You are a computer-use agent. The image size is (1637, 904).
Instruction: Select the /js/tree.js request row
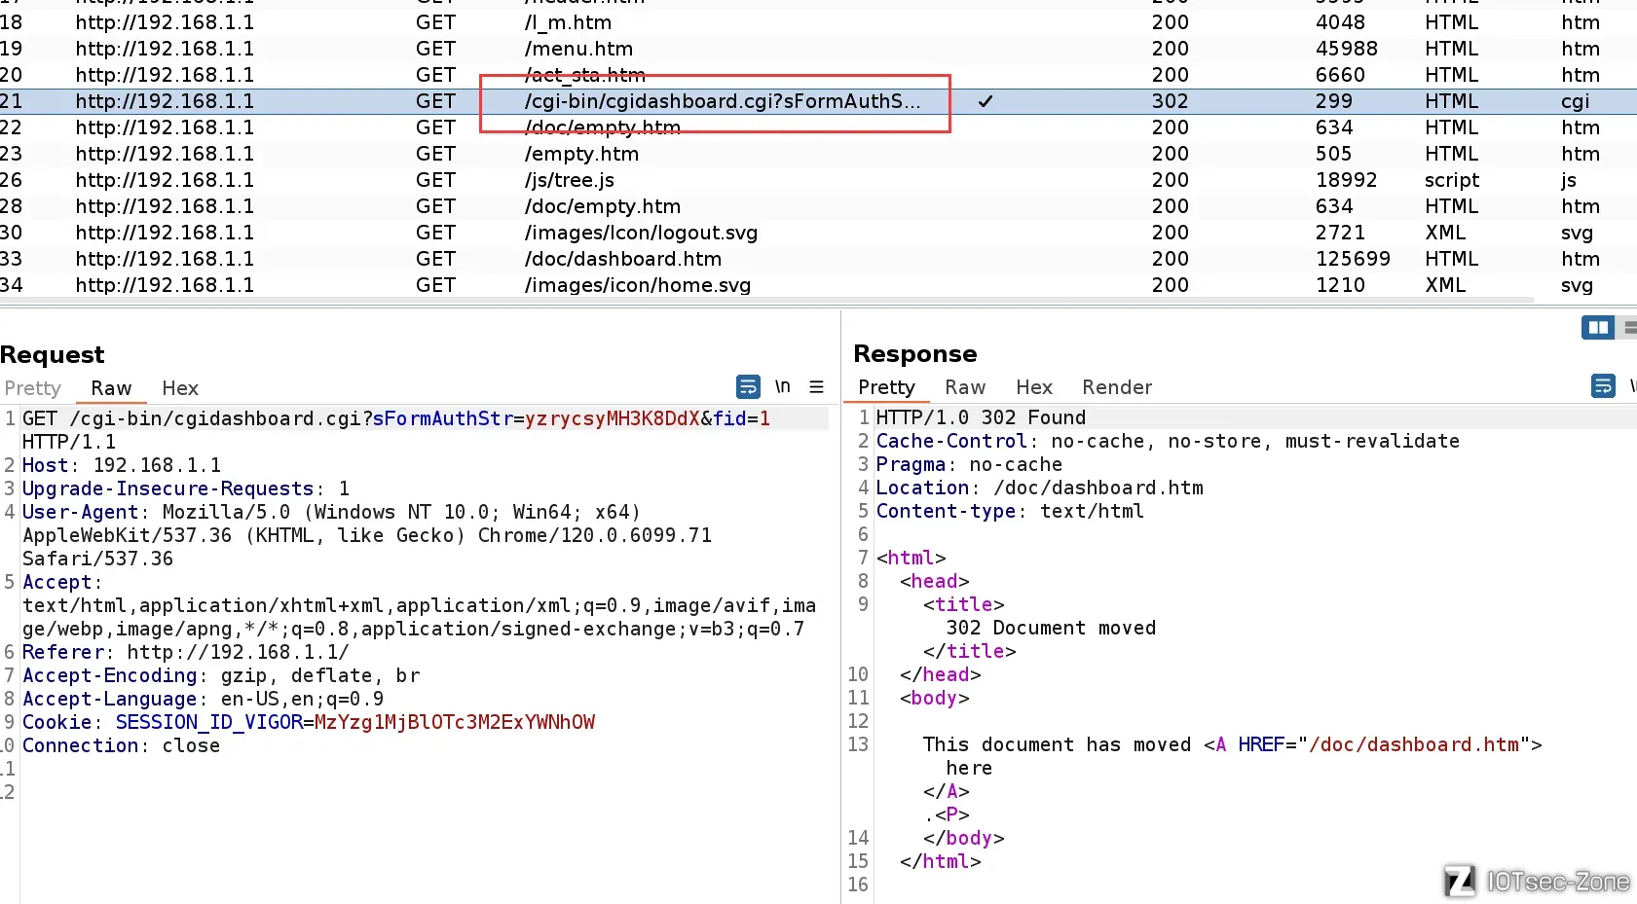click(569, 180)
